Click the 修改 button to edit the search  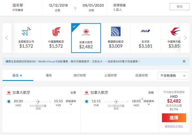[180, 6]
